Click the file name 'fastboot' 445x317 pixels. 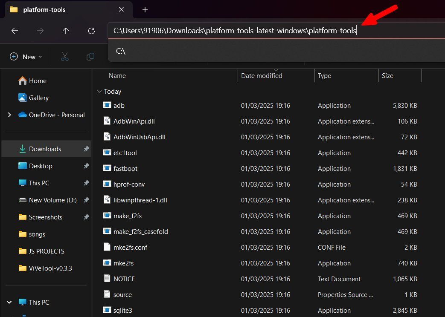[x=125, y=168]
